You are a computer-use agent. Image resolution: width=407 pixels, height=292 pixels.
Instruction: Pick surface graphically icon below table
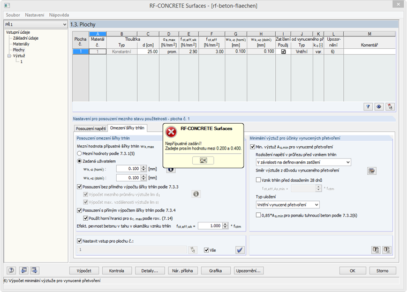tap(390, 107)
